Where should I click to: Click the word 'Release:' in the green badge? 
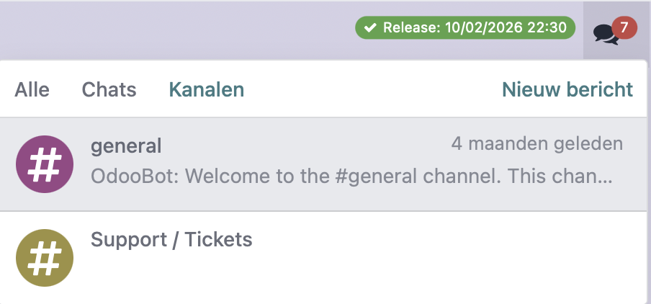tap(412, 28)
